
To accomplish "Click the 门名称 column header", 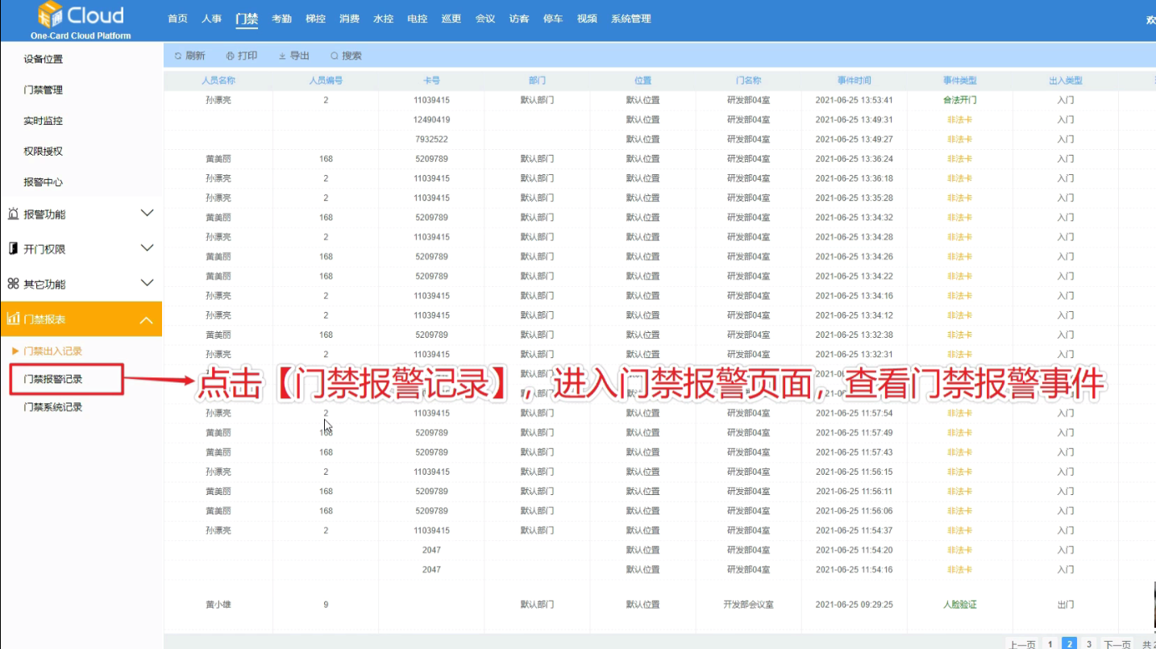I will [x=748, y=81].
